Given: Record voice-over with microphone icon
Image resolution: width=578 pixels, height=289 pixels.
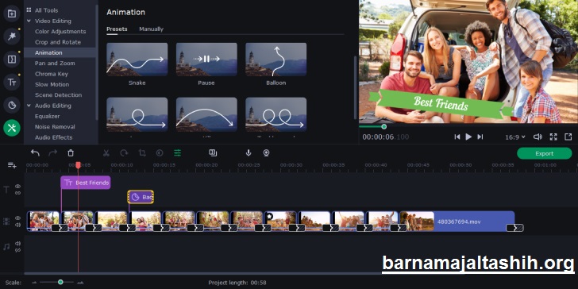Looking at the screenshot, I should click(x=249, y=153).
